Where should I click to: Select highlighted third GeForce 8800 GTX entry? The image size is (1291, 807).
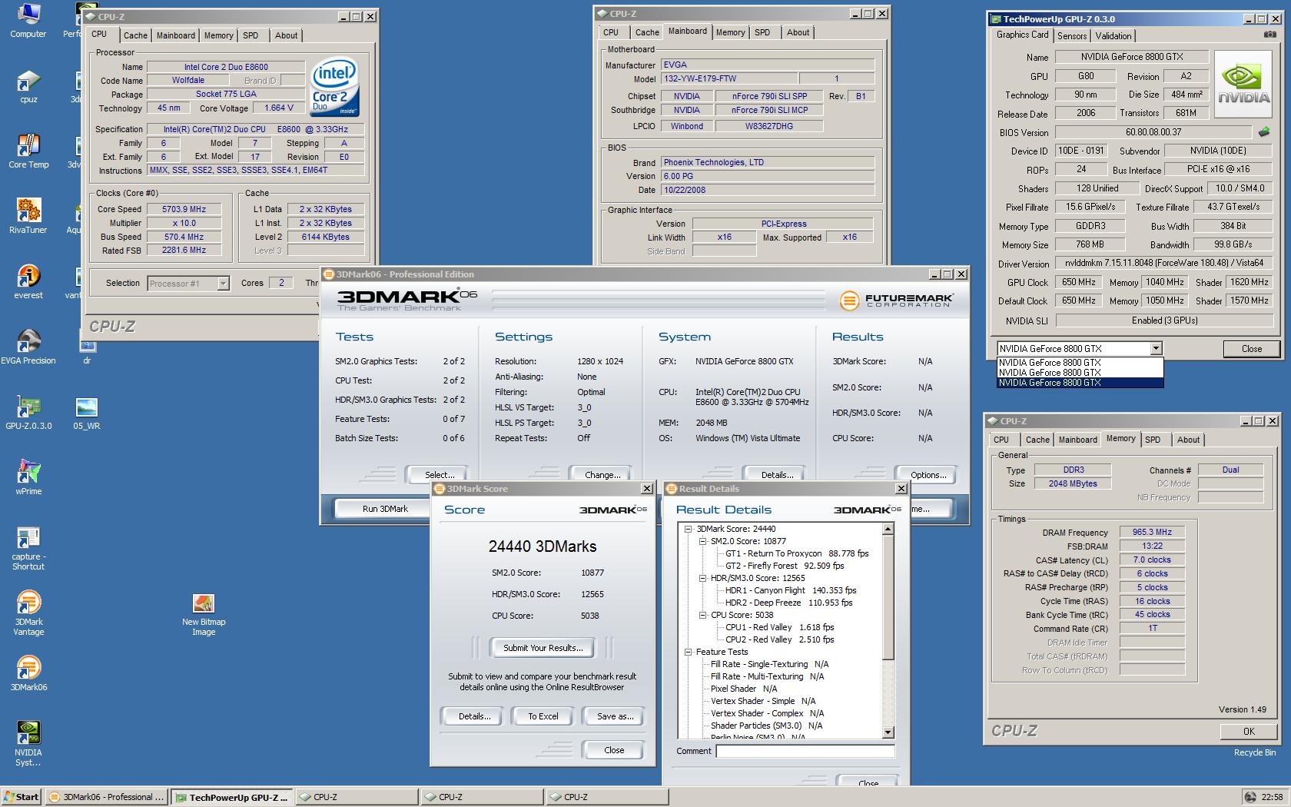(1080, 383)
